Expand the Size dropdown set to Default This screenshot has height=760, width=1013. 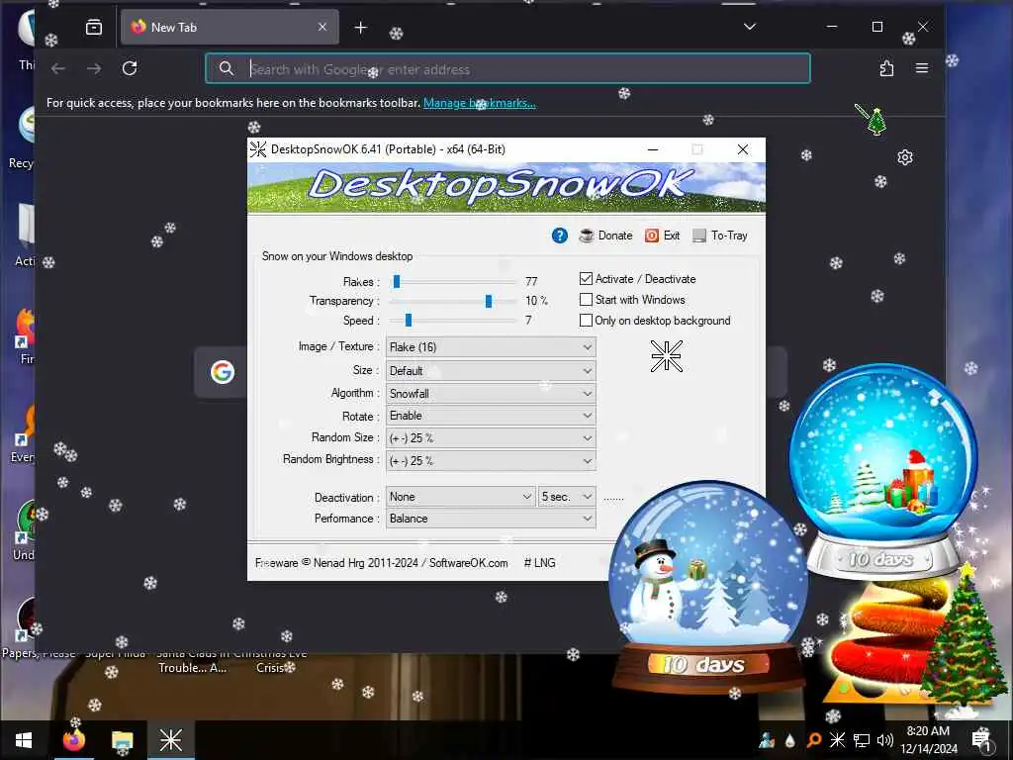point(491,371)
